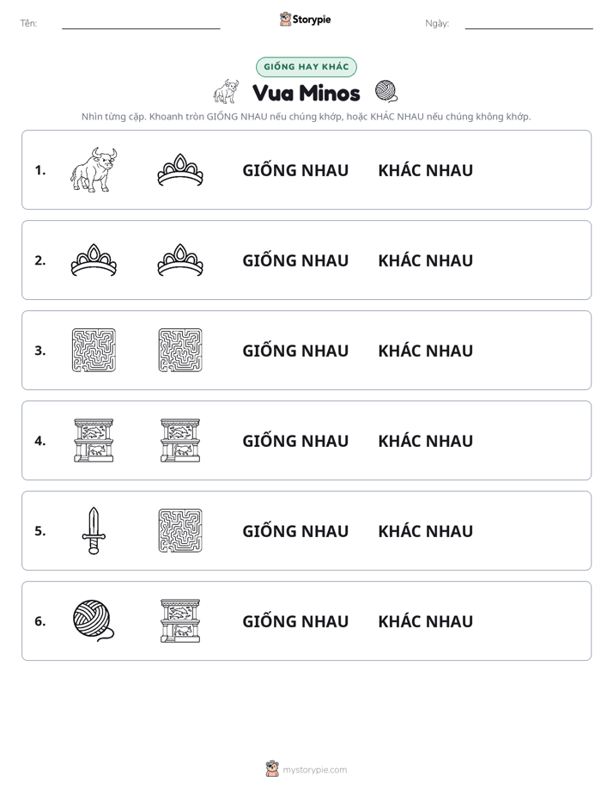Select GIỐNG NHAU in row 3
This screenshot has width=613, height=794.
pyautogui.click(x=295, y=351)
